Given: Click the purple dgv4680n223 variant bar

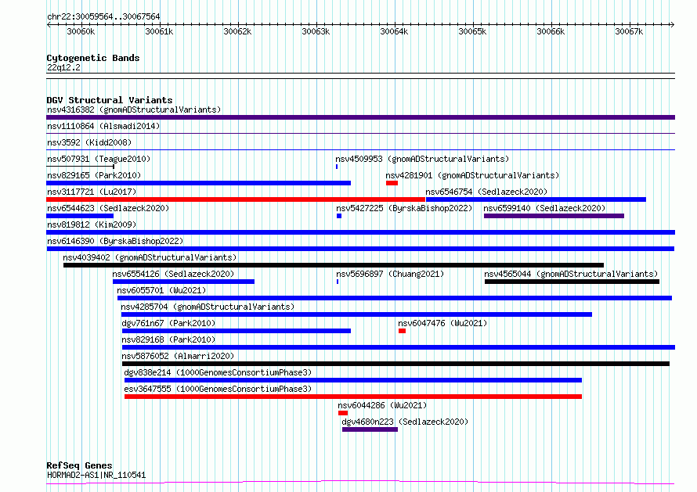Looking at the screenshot, I should 370,429.
